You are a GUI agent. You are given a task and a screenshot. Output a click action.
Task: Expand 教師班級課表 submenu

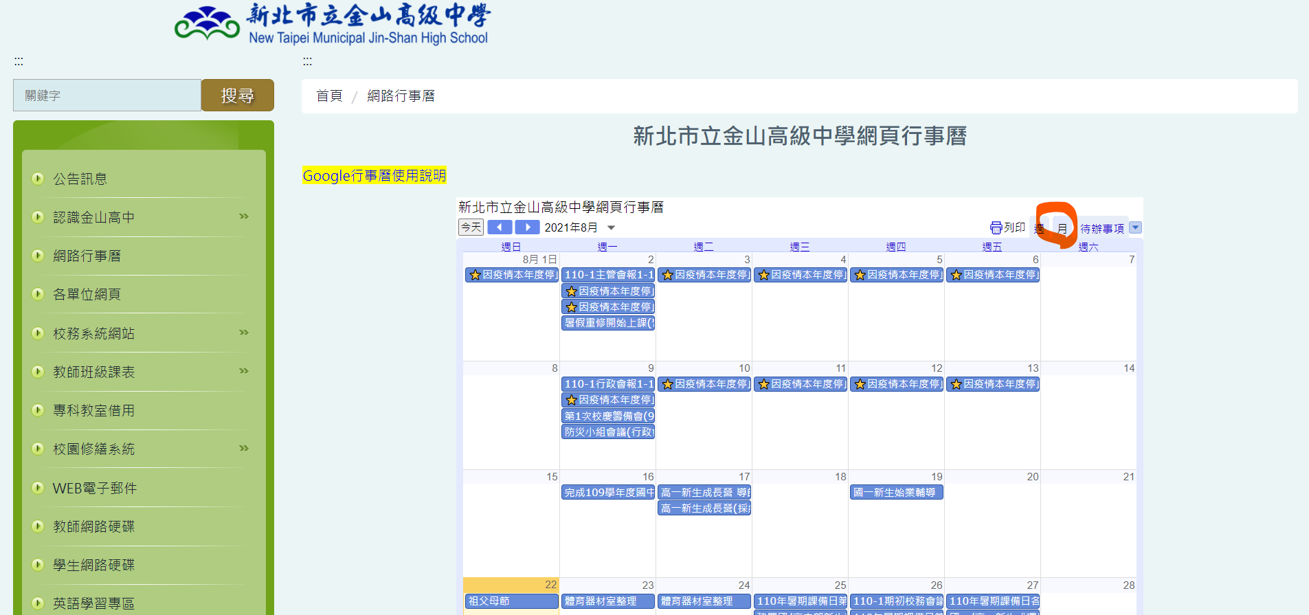coord(244,371)
